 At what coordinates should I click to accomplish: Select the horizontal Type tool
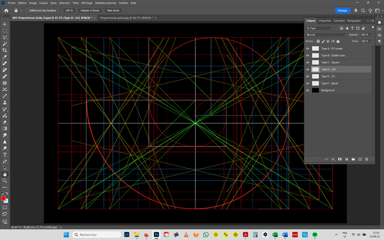point(5,154)
